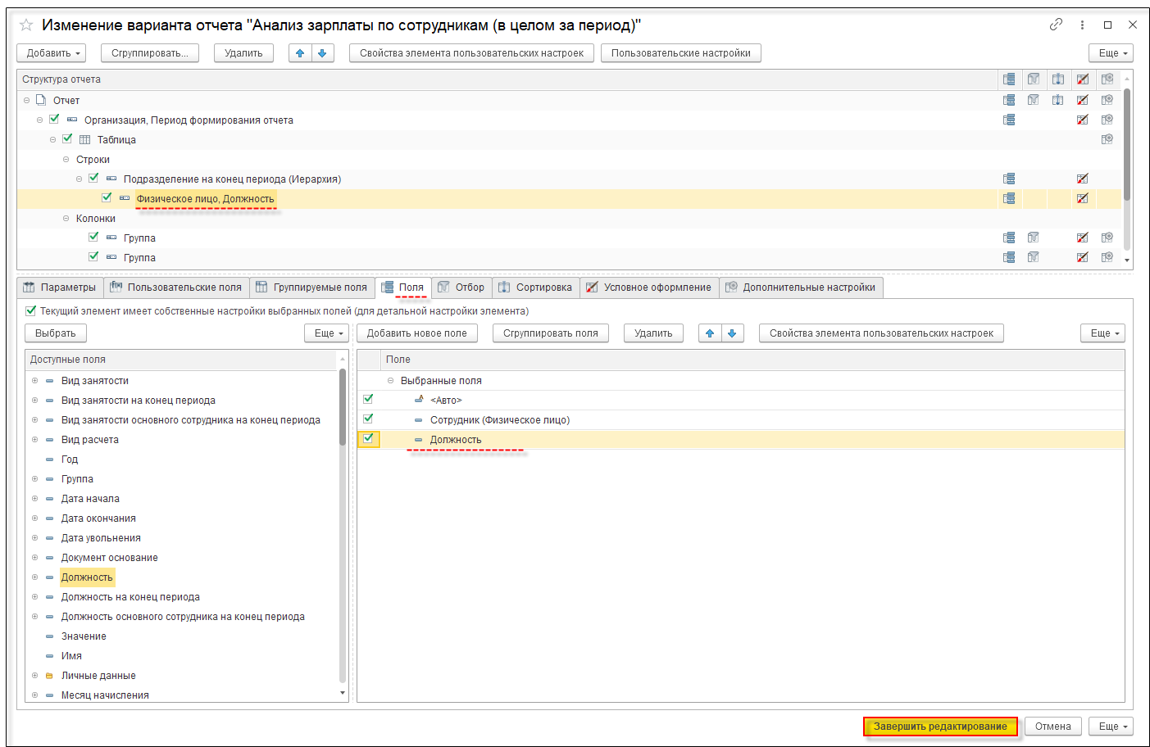This screenshot has height=747, width=1150.
Task: Toggle the Таблица checkbox
Action: [x=67, y=138]
